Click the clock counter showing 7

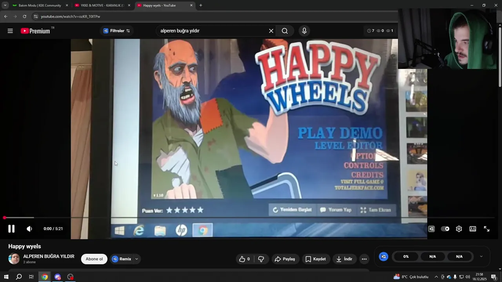371,31
